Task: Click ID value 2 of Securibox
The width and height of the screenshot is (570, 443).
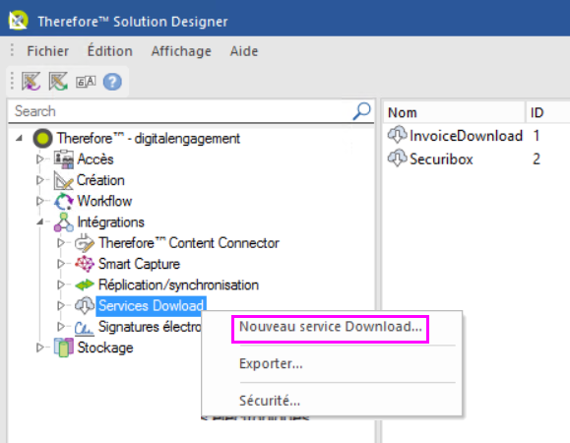Action: pyautogui.click(x=537, y=159)
